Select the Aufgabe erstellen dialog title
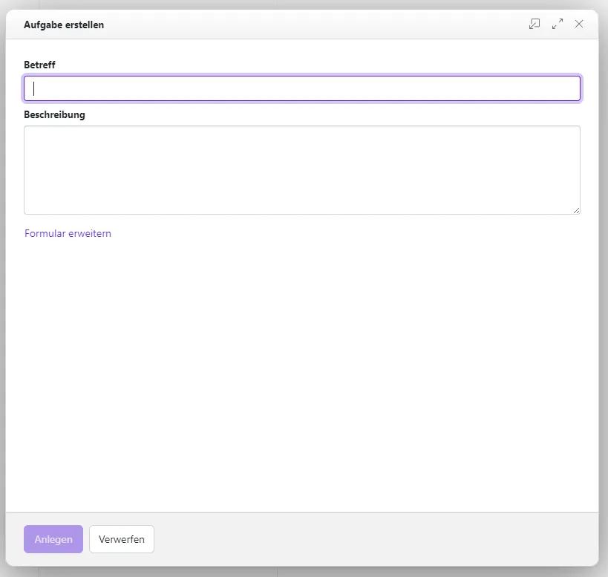Screen dimensions: 608x577 tap(64, 25)
